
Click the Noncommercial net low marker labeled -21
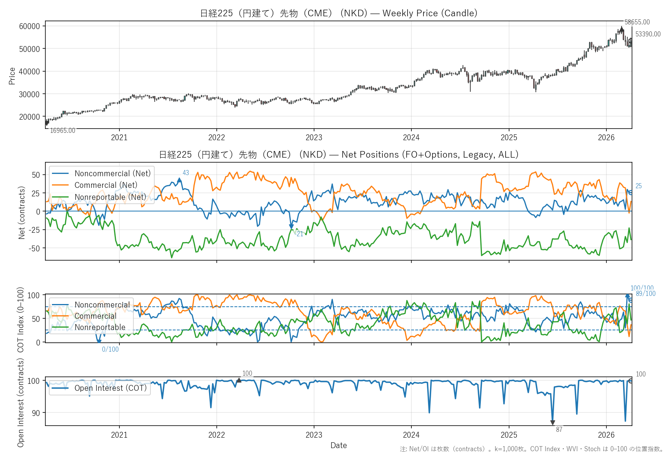pos(291,227)
